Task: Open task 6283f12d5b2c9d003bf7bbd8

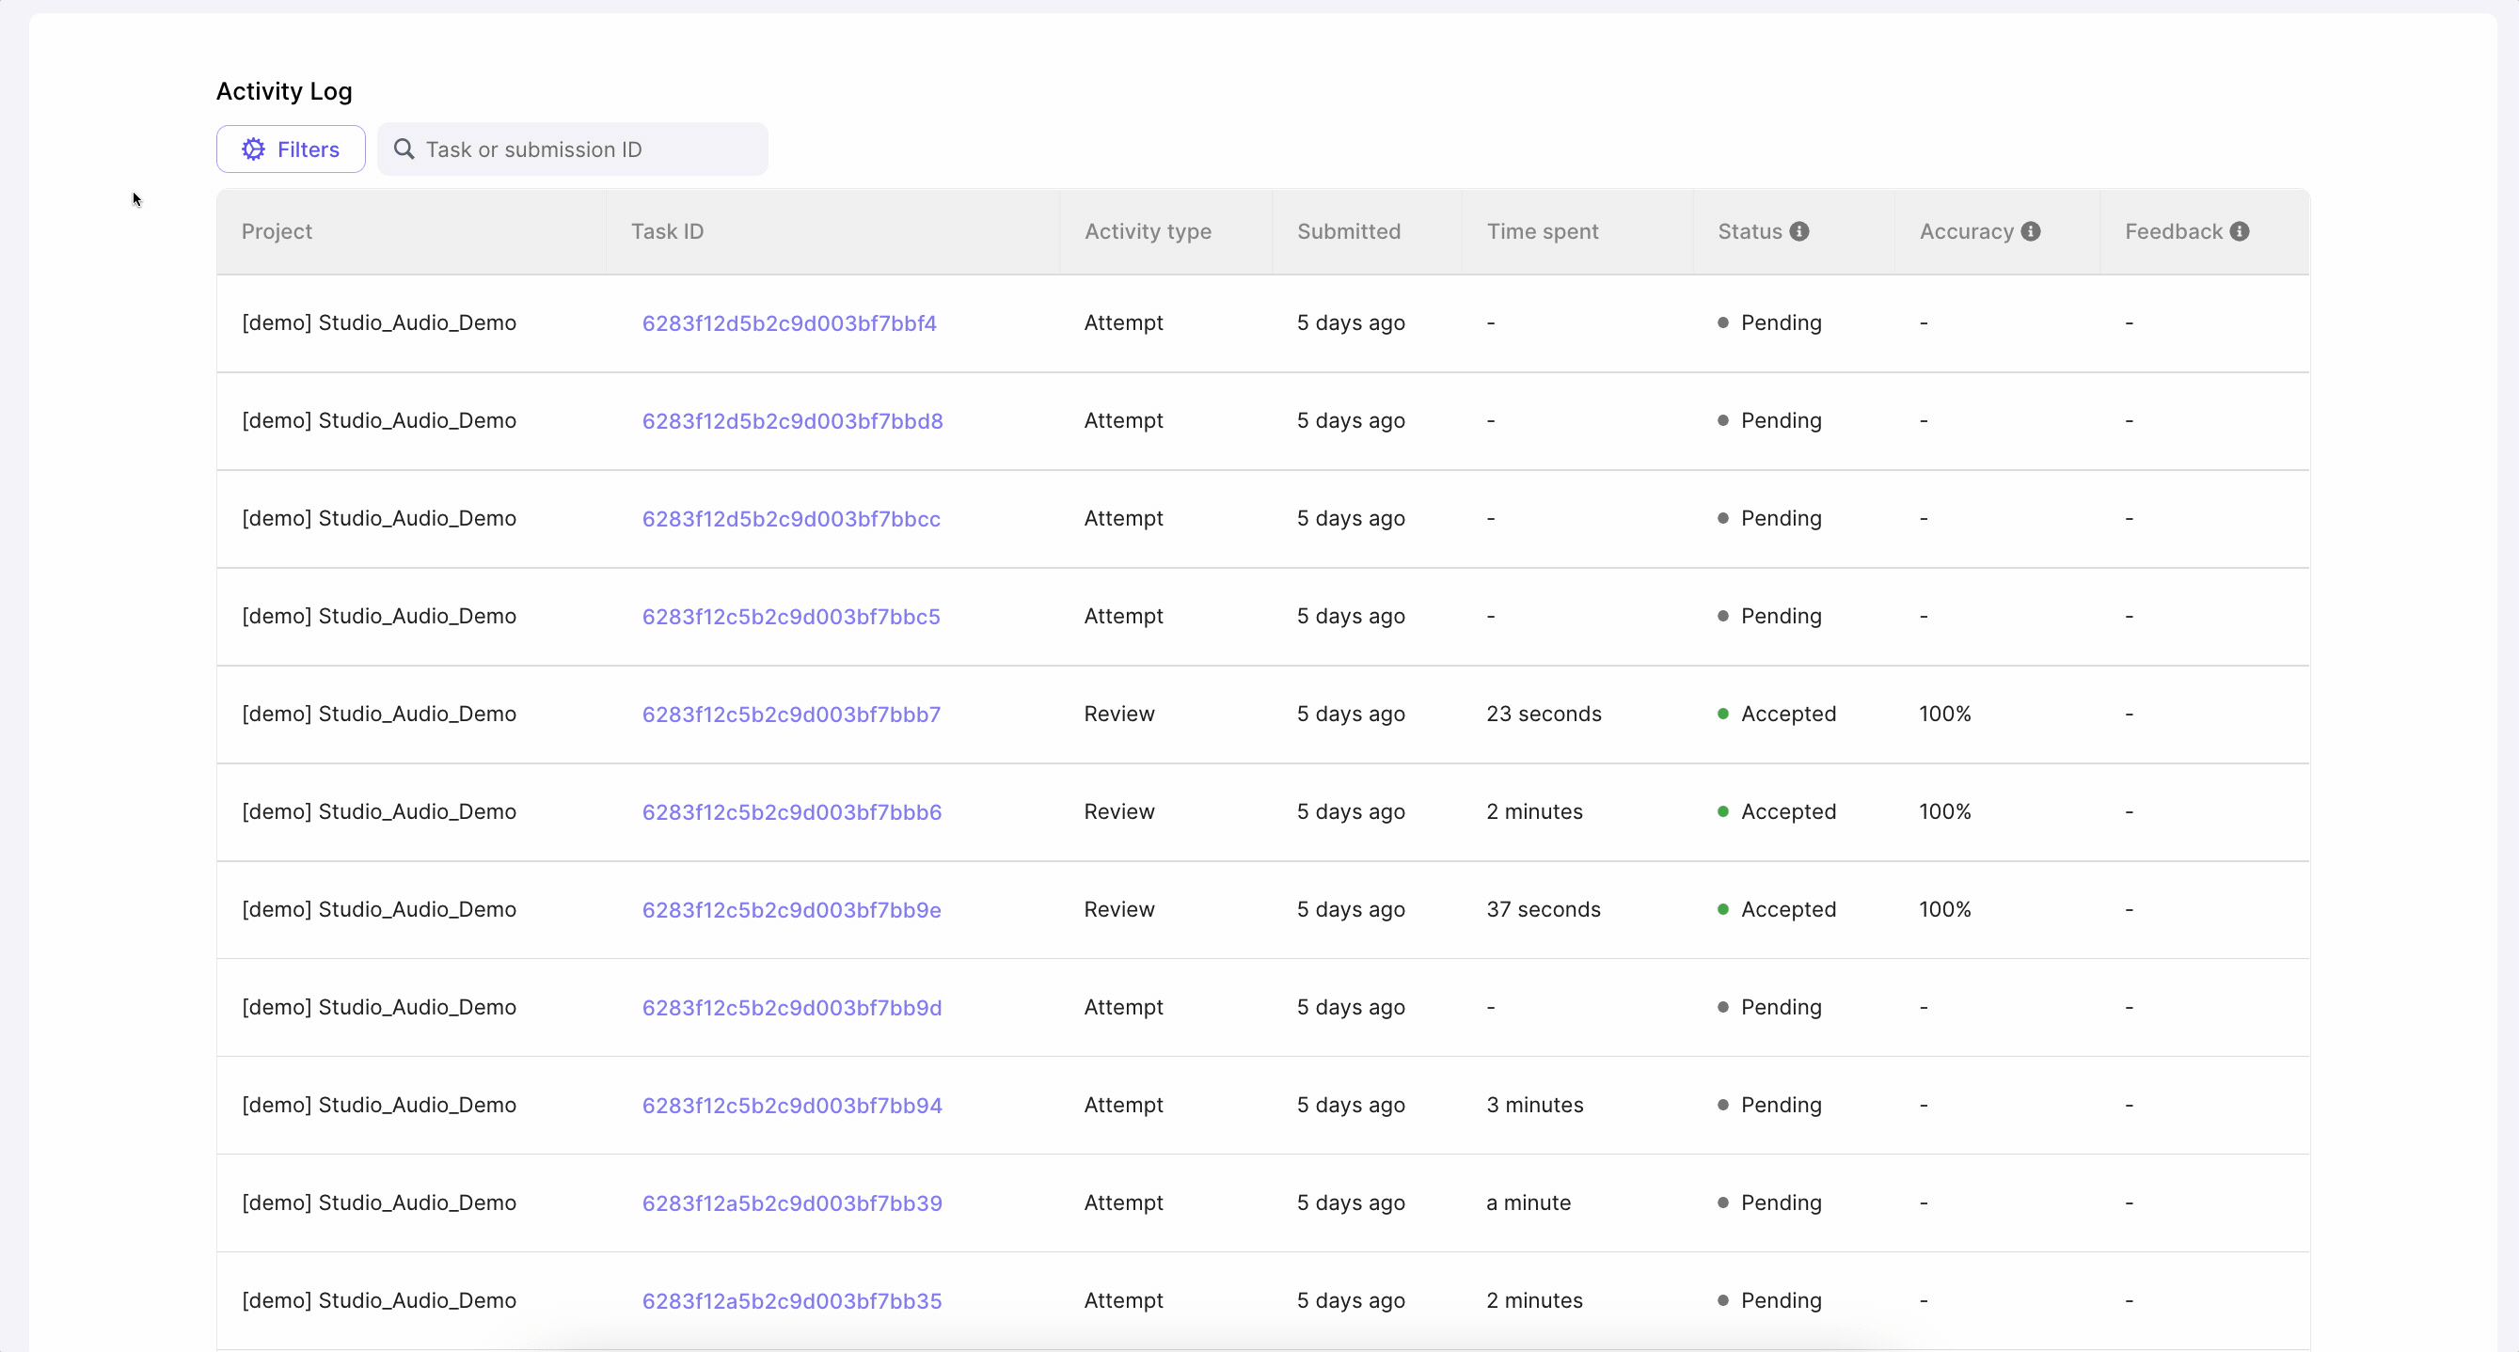Action: [x=792, y=421]
